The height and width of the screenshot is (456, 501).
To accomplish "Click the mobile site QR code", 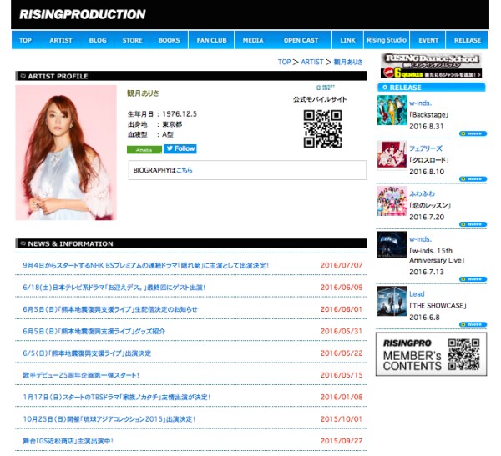I will click(x=322, y=128).
